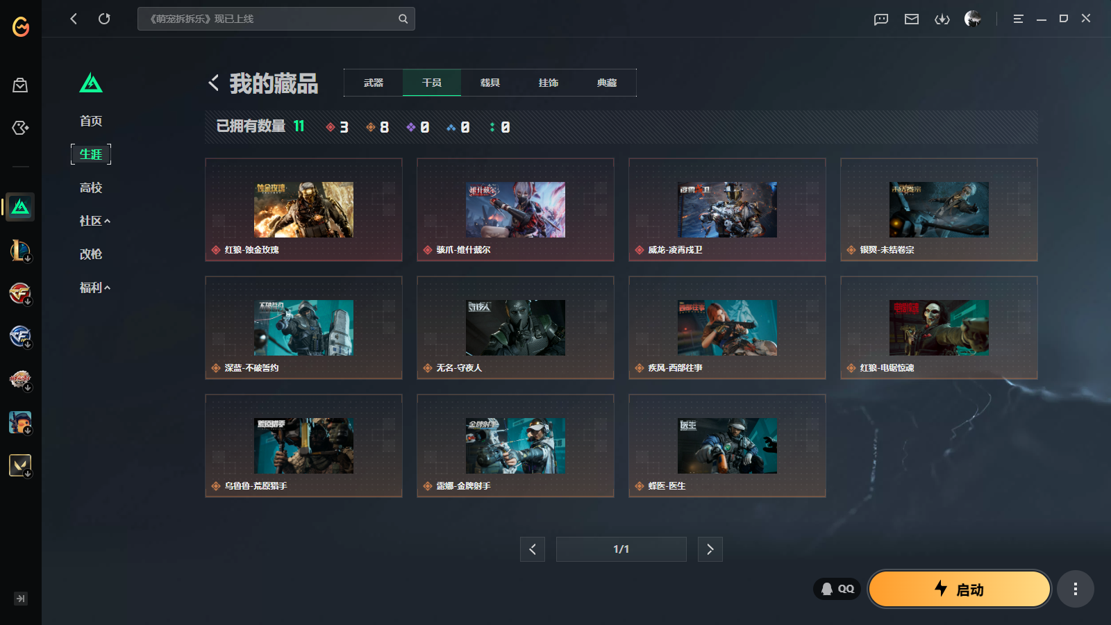Switch to the 干员 tab
Screen dimensions: 1111x625
tap(432, 83)
